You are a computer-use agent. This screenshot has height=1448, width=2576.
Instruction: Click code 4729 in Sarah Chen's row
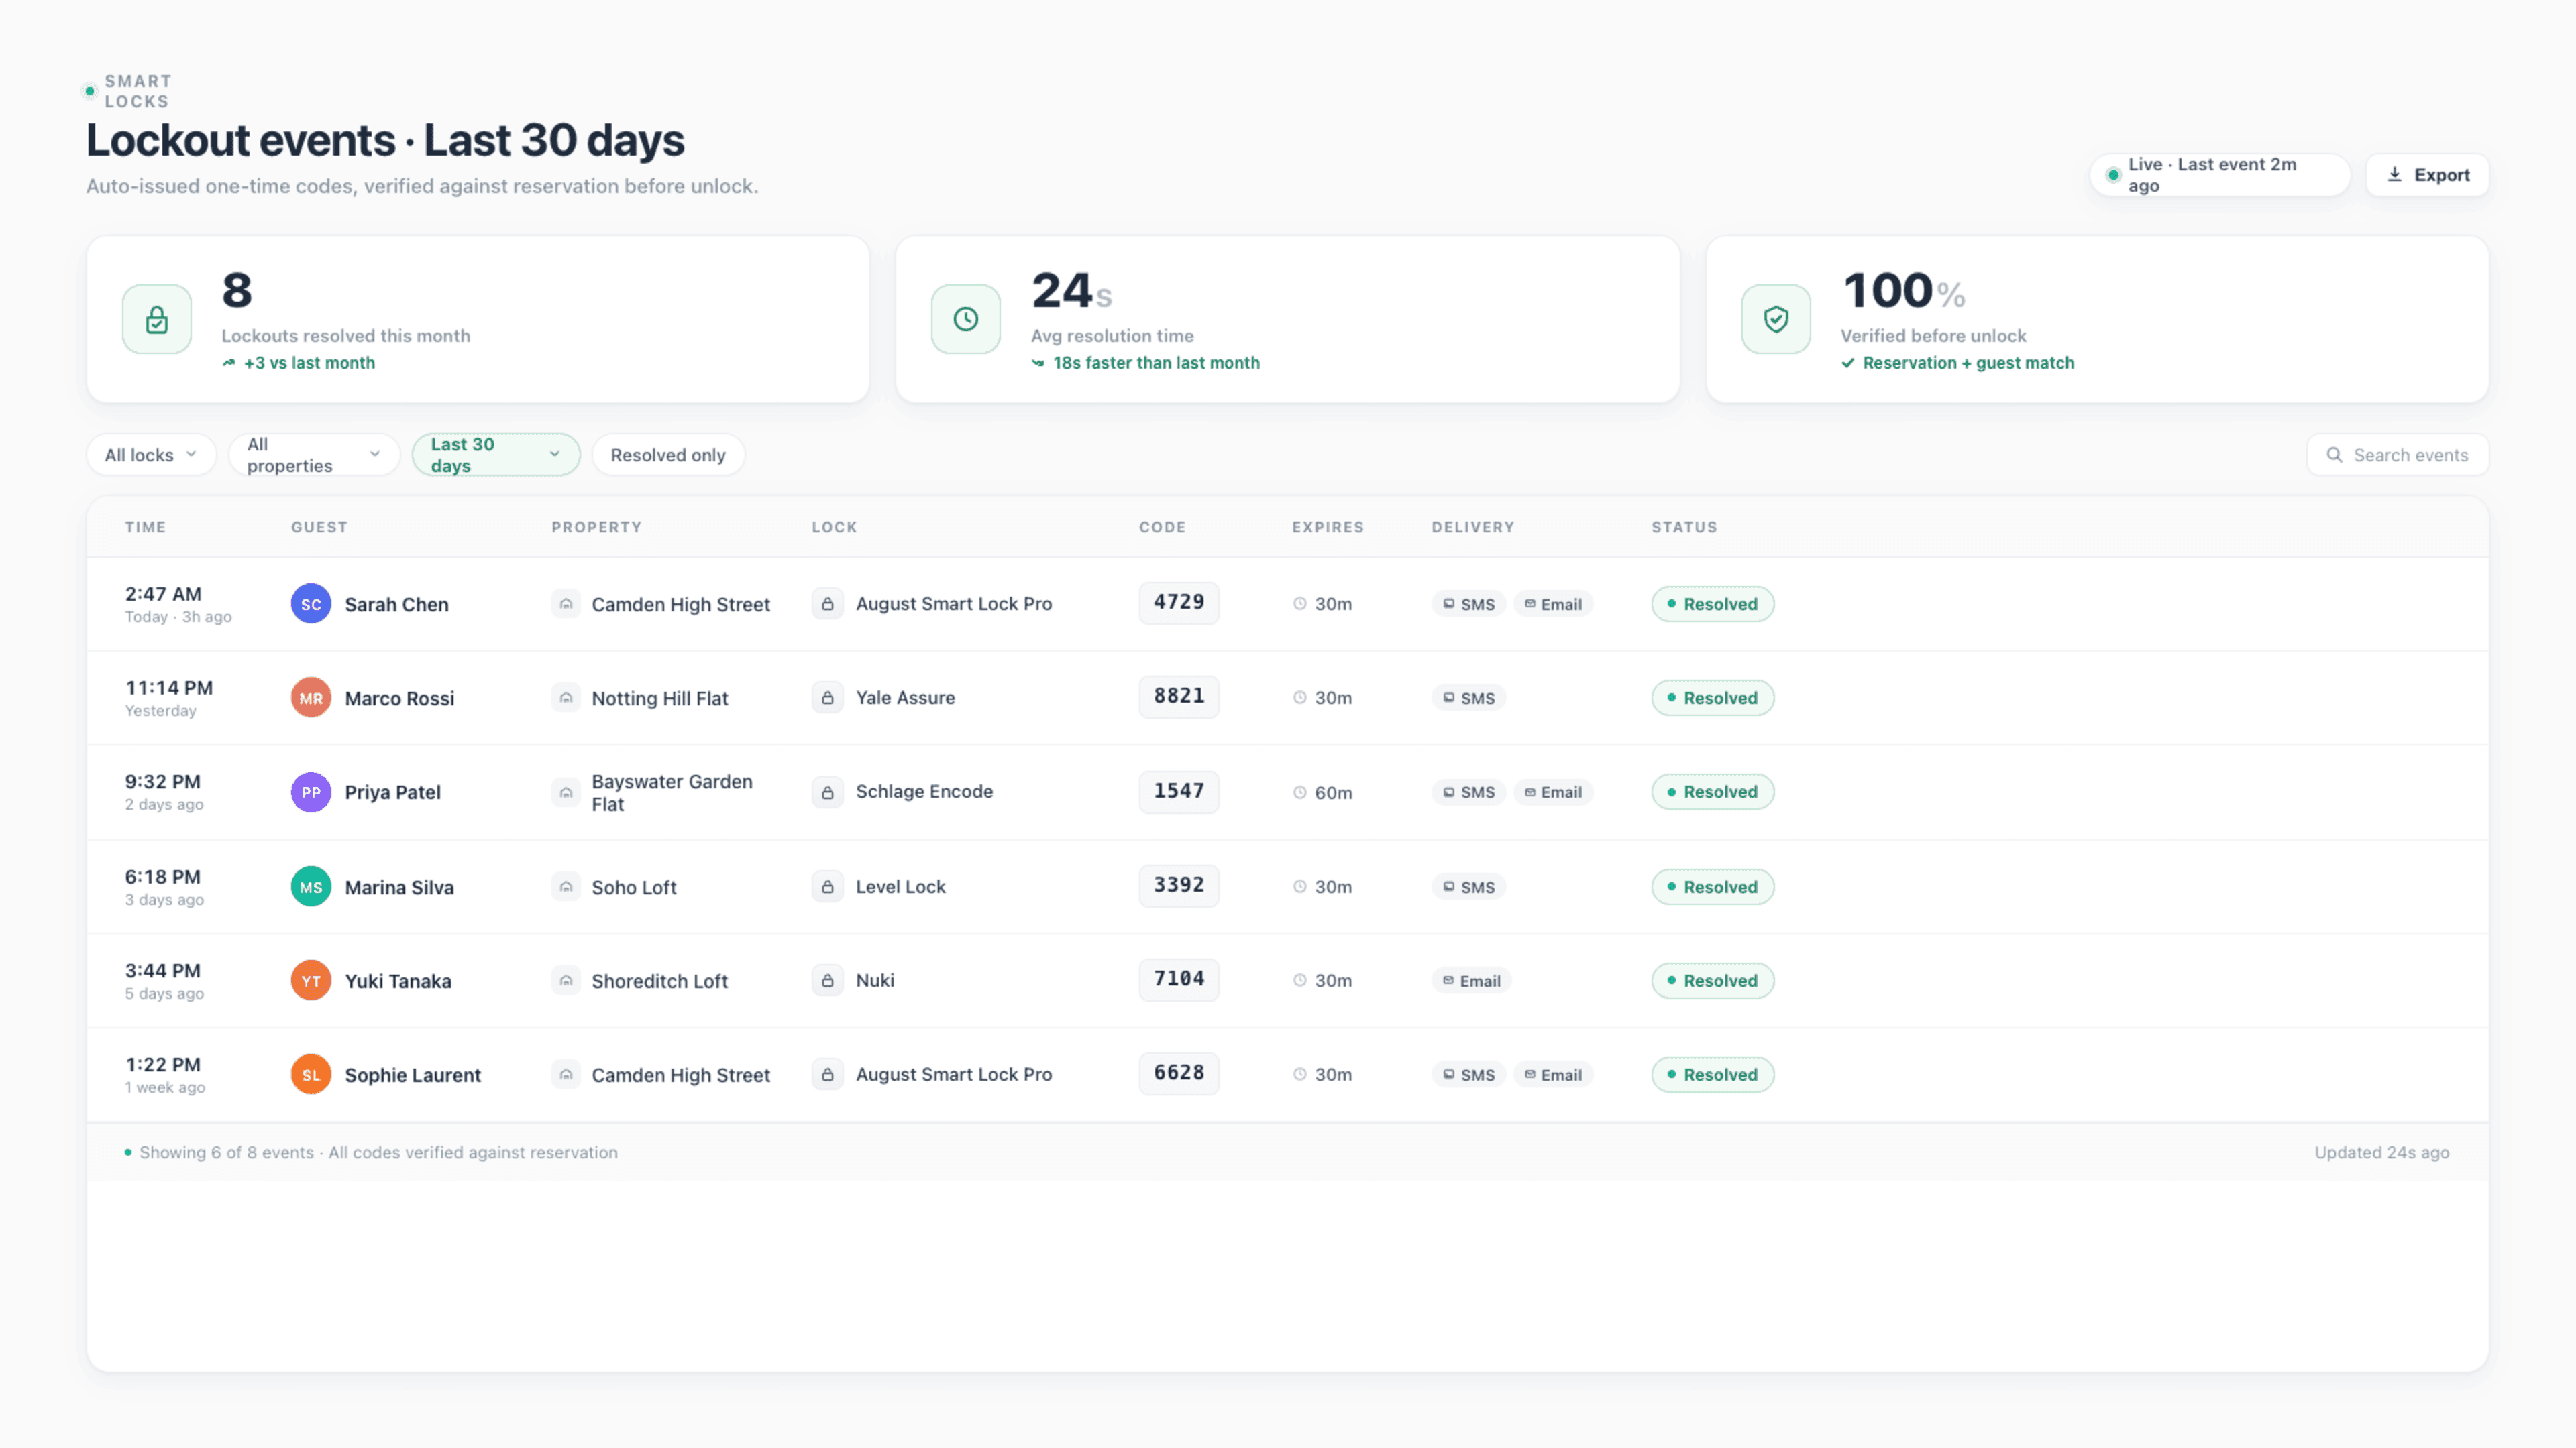pyautogui.click(x=1179, y=603)
